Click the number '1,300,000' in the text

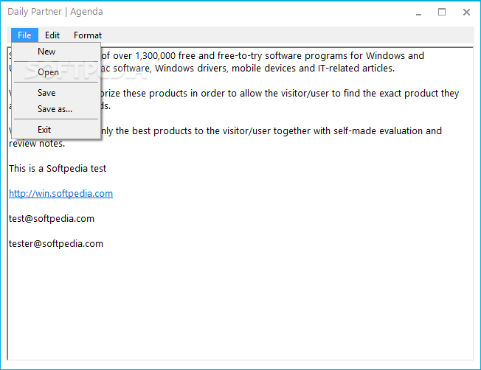[x=155, y=56]
